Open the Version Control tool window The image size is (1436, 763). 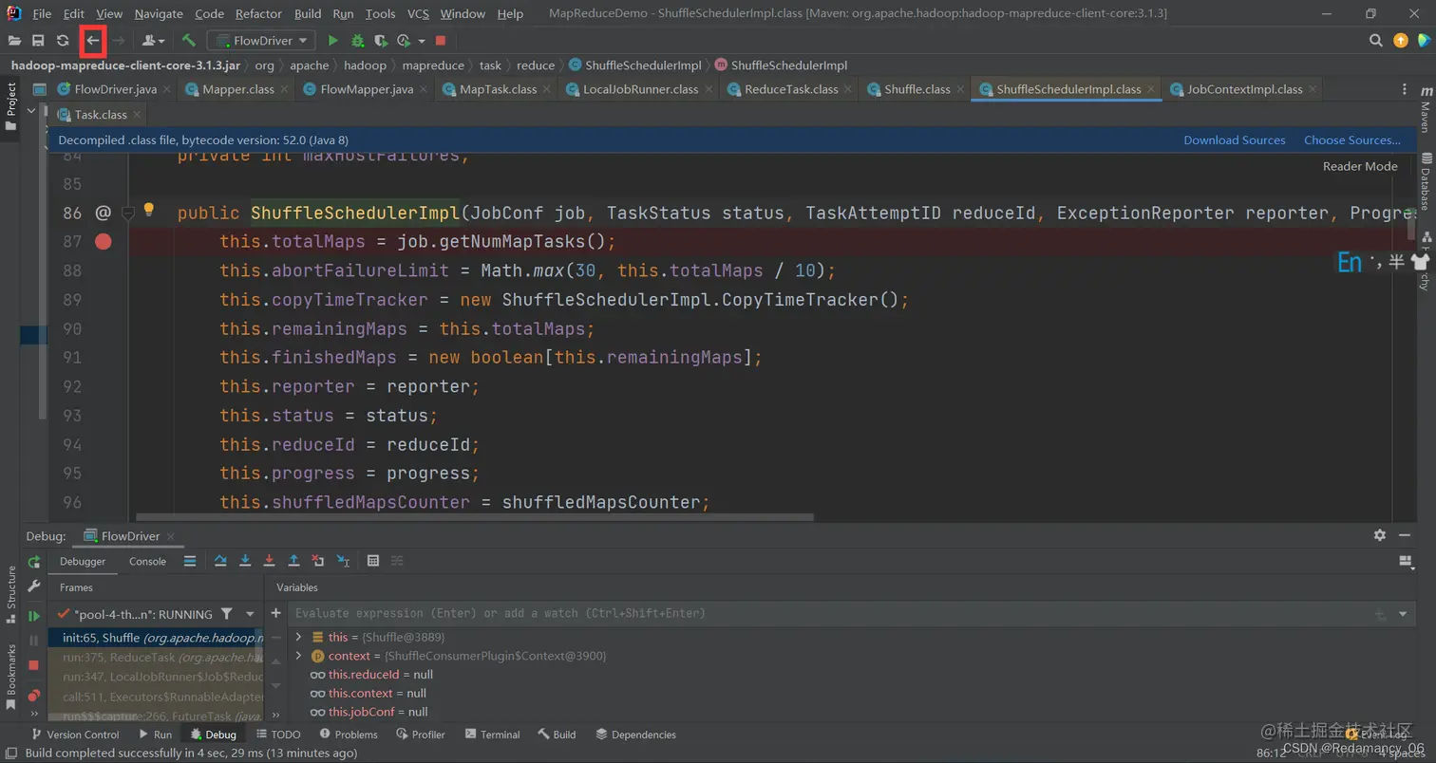[75, 735]
